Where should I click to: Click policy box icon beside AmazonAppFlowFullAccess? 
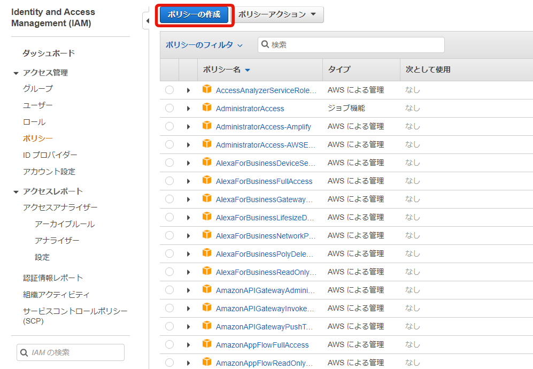click(x=207, y=343)
